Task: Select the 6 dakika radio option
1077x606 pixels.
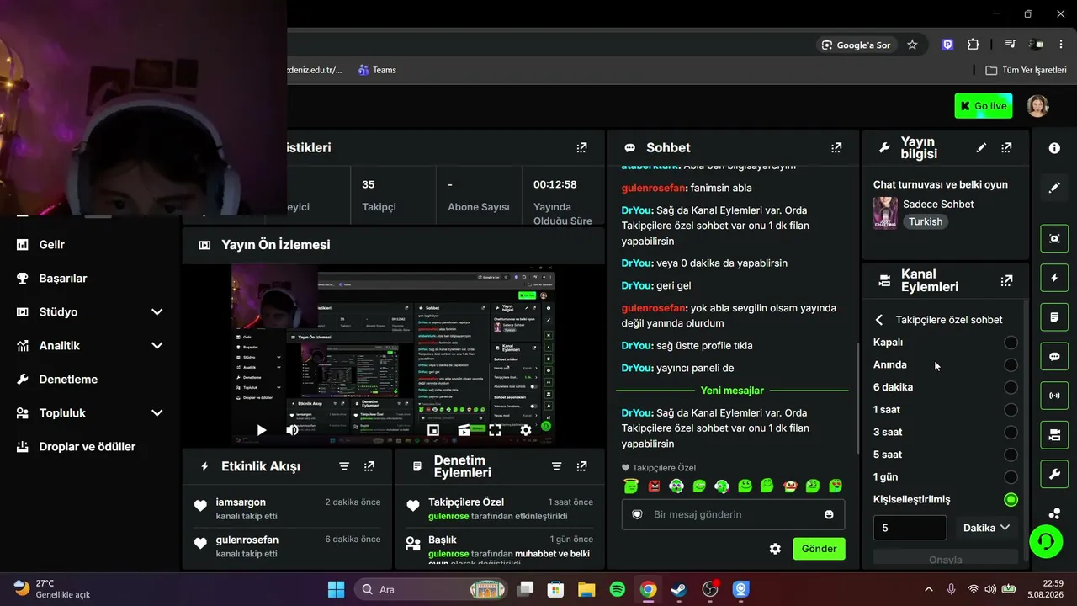Action: tap(1011, 387)
